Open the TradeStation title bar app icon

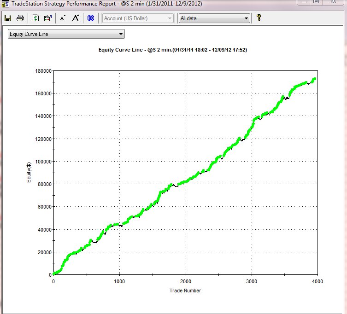point(5,4)
